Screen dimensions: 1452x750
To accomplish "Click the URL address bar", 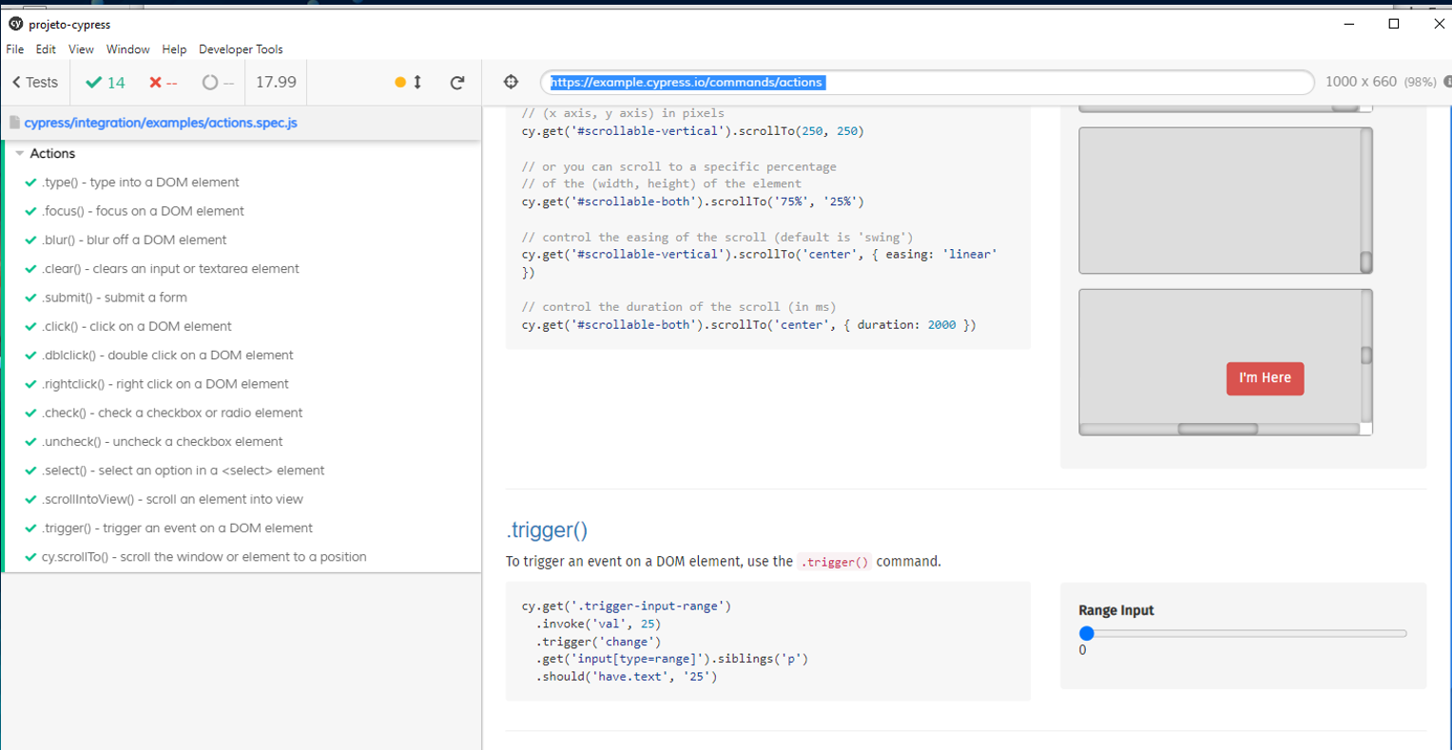I will 927,82.
